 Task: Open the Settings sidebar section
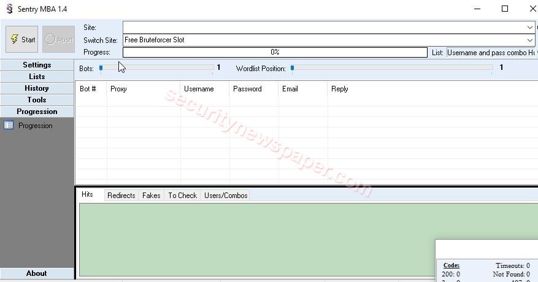37,65
